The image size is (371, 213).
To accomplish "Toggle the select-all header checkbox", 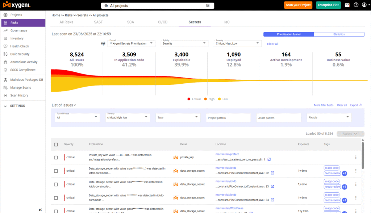I will pyautogui.click(x=56, y=145).
